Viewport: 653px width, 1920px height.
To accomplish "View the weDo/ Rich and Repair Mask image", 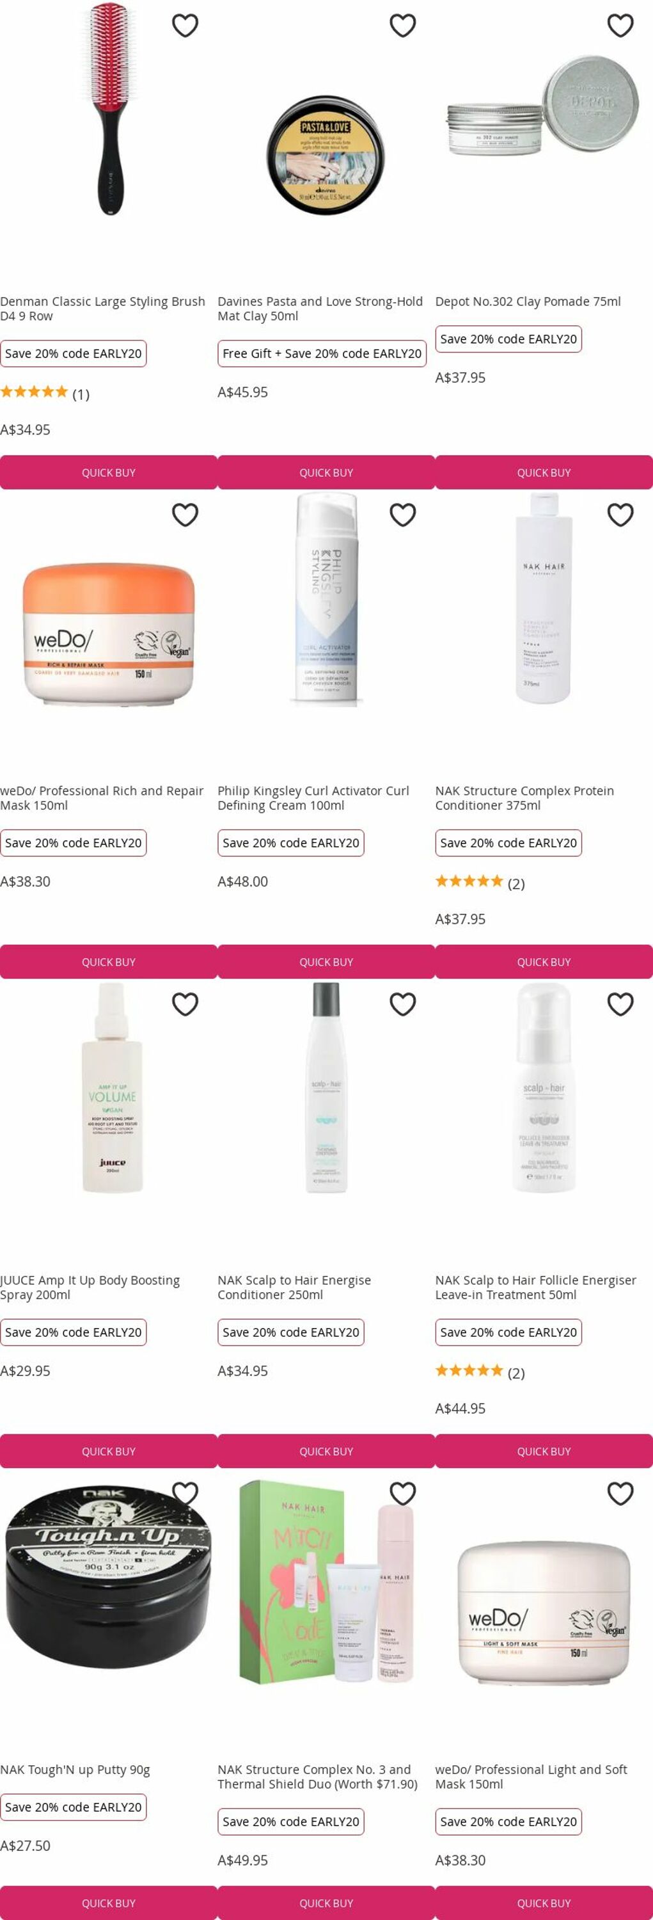I will pos(109,634).
